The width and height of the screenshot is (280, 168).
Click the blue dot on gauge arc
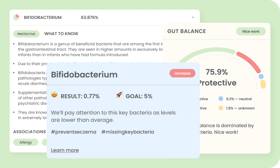point(261,76)
